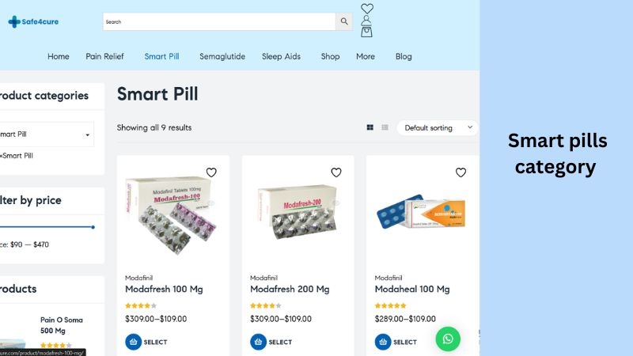Image resolution: width=633 pixels, height=356 pixels.
Task: Open the Modaheal 100 Mg product link
Action: click(412, 290)
